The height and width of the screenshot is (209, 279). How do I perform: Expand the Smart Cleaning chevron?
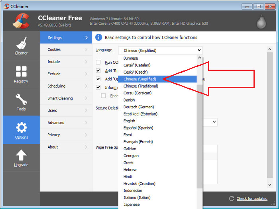(86, 98)
